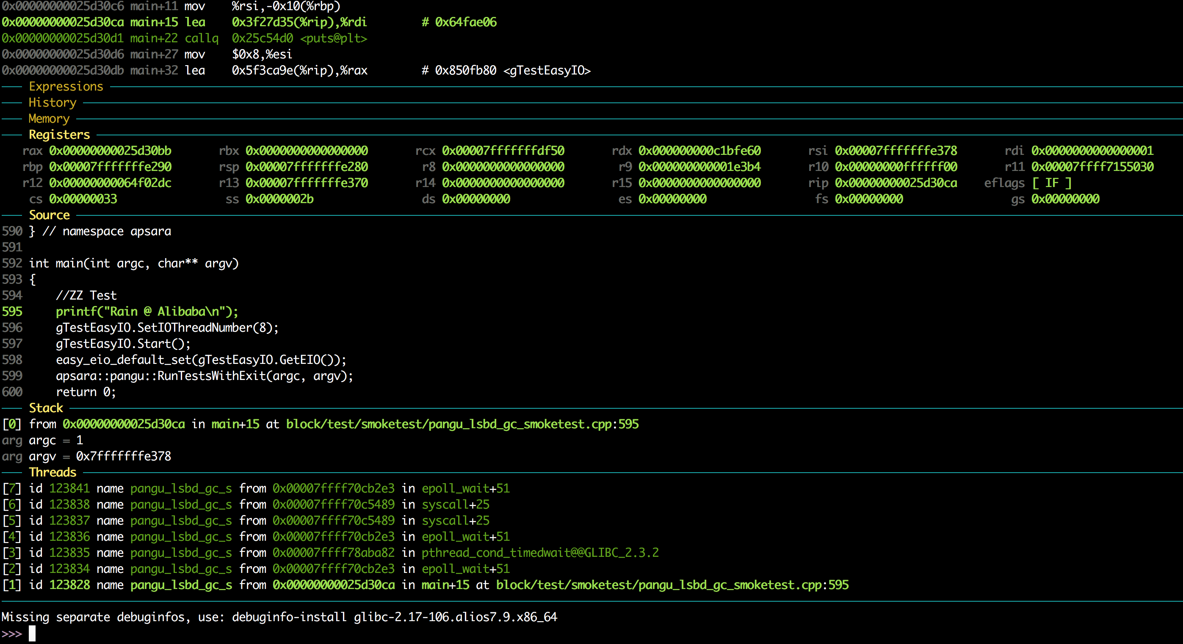Click the Threads section title
Viewport: 1183px width, 644px height.
(53, 472)
